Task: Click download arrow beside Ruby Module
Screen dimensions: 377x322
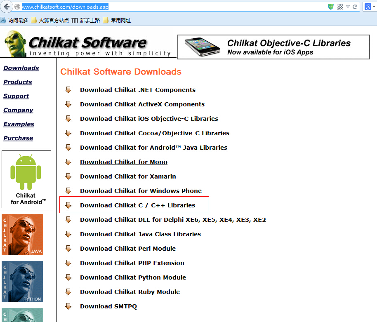Action: click(x=68, y=292)
